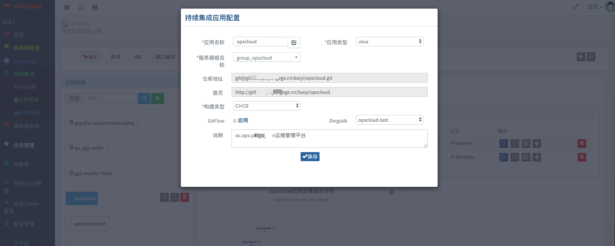The height and width of the screenshot is (246, 615).
Task: Open the Dingtalk opscloud-test dropdown
Action: tap(390, 120)
